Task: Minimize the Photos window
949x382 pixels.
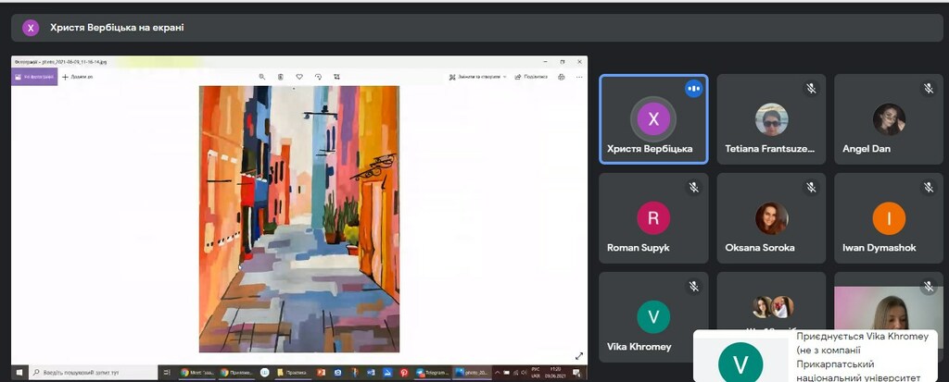Action: [545, 62]
